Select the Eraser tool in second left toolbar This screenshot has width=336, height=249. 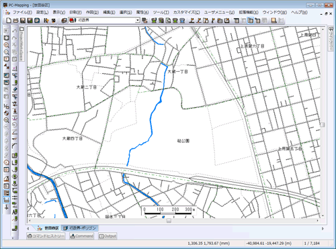pos(15,90)
